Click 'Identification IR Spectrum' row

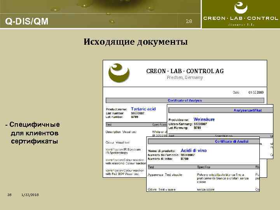[123, 151]
